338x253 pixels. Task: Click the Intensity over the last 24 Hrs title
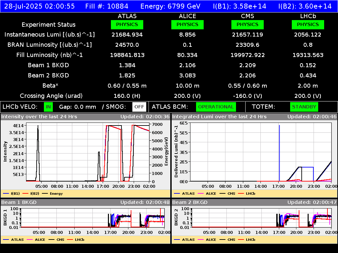(x=39, y=117)
